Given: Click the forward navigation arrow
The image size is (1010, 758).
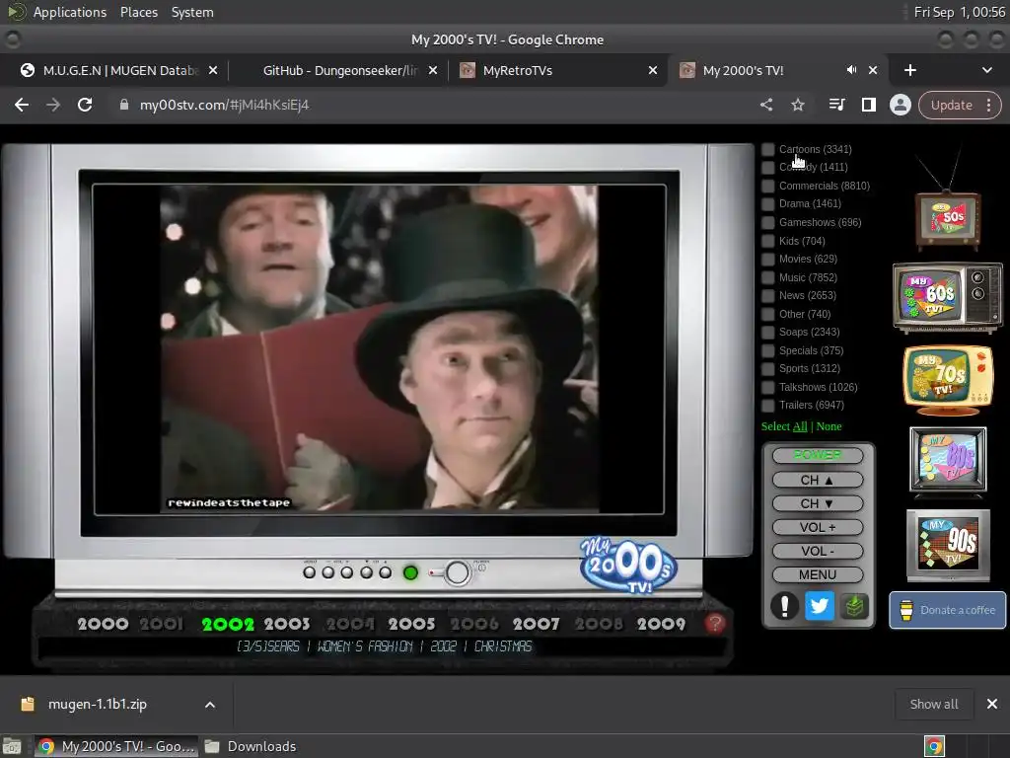Looking at the screenshot, I should tap(53, 105).
